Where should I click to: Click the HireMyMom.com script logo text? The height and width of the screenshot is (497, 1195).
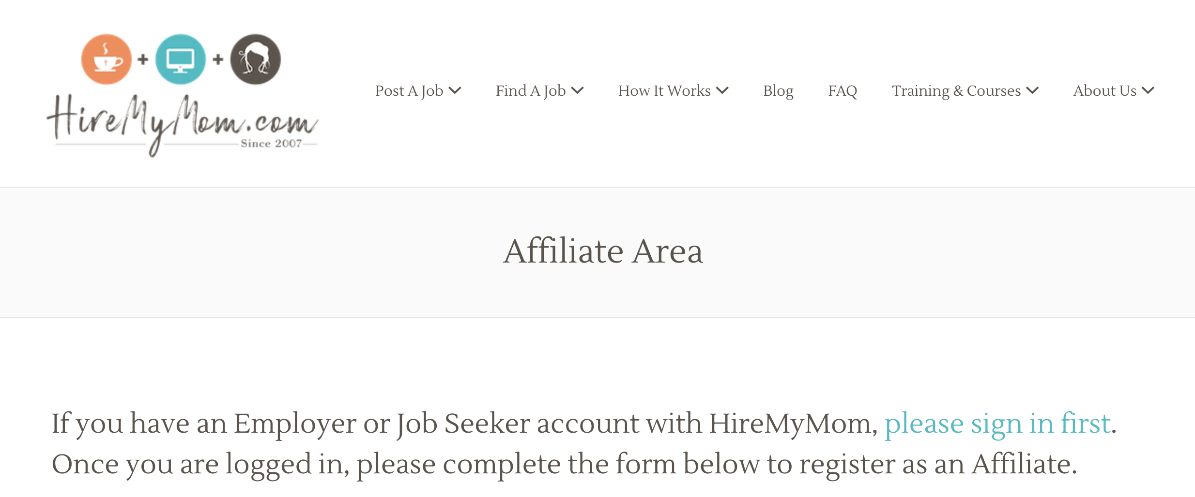(182, 125)
